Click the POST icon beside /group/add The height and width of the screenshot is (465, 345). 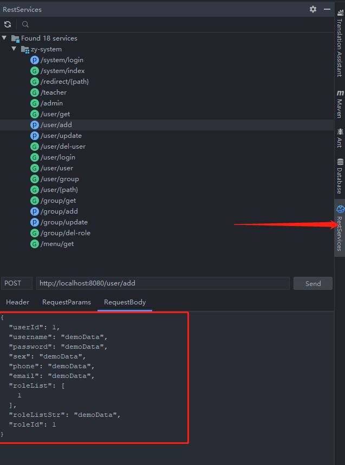point(35,211)
